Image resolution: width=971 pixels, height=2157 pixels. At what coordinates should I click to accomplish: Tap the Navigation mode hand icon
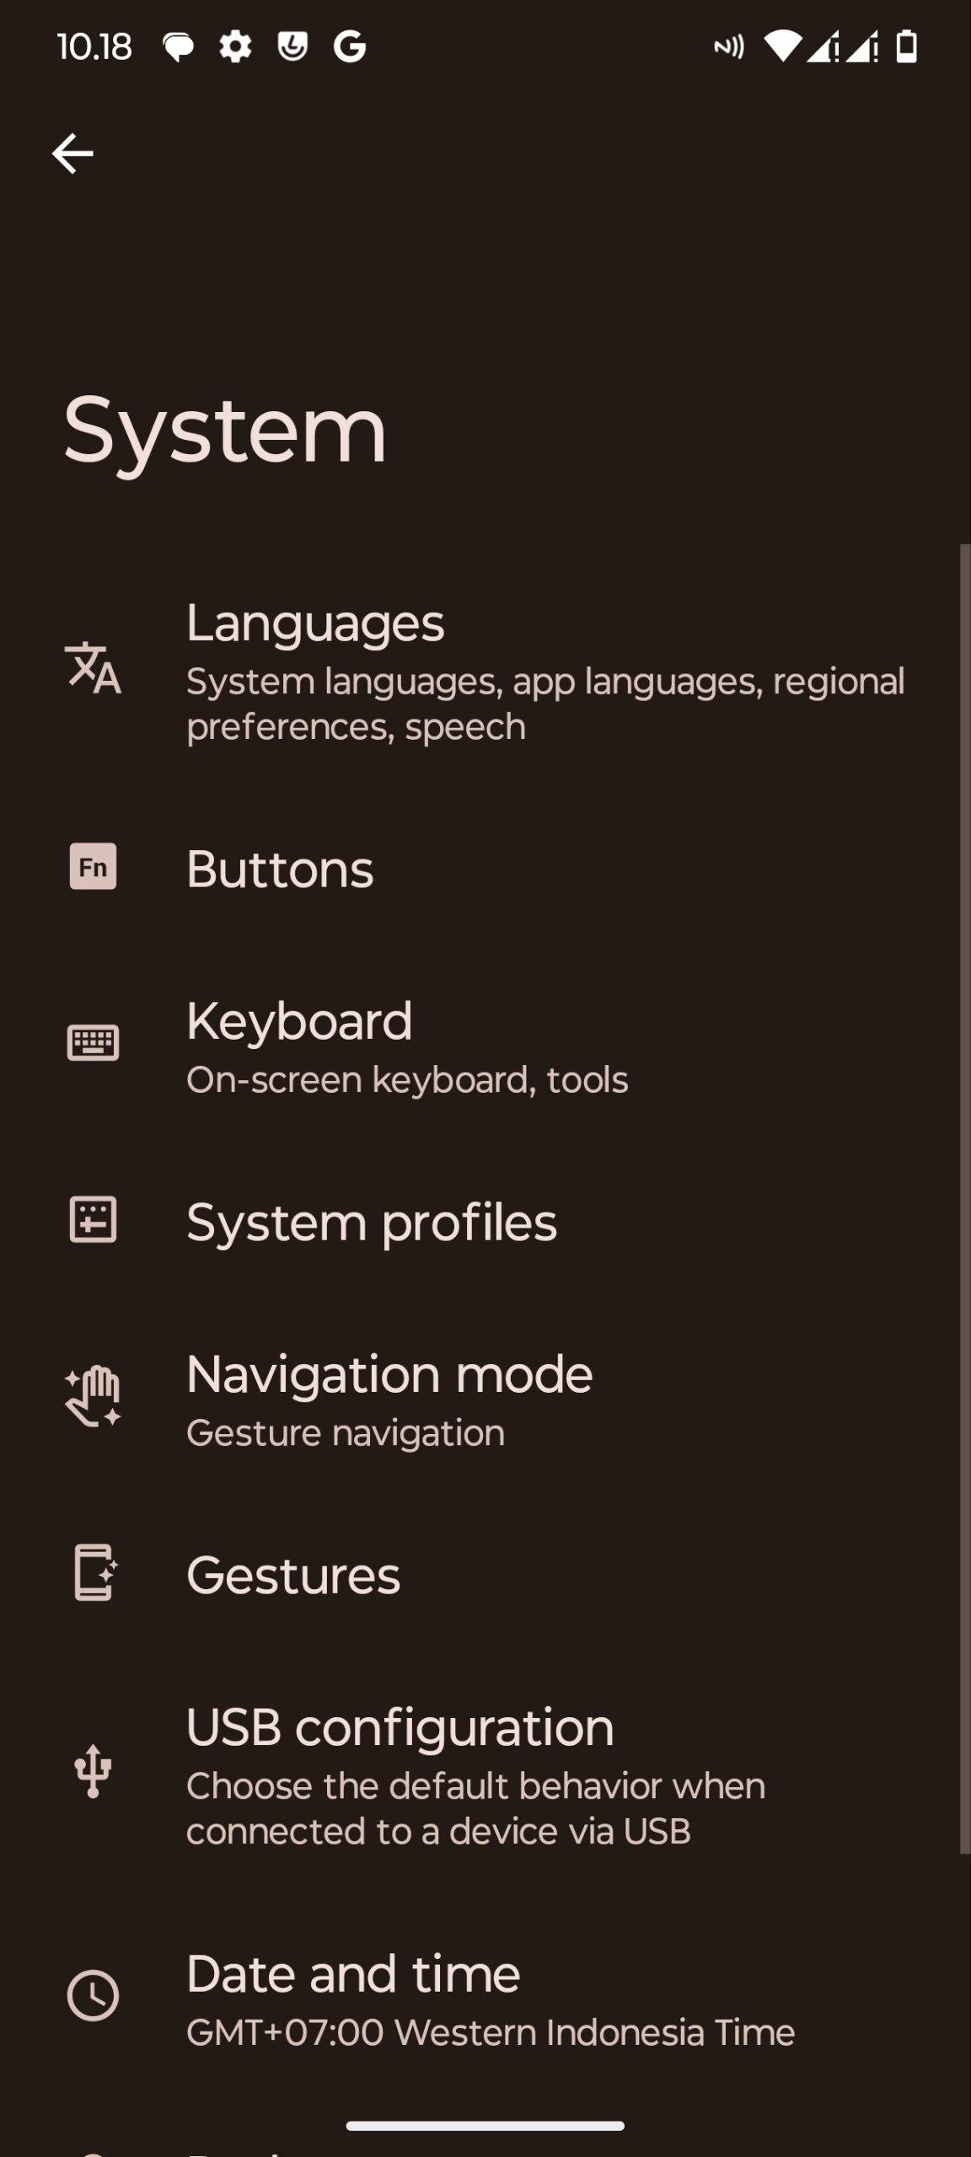(93, 1397)
